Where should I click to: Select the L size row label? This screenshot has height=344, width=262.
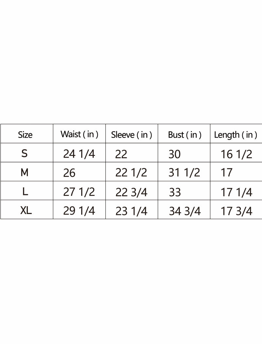[x=25, y=191]
